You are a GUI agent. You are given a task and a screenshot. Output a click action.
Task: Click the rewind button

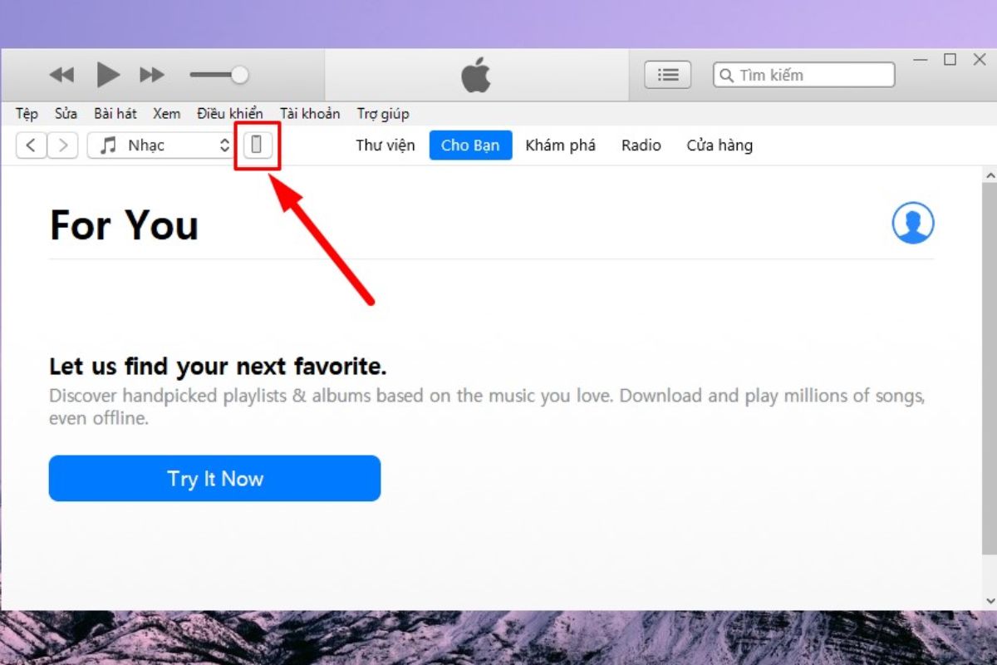pos(62,74)
